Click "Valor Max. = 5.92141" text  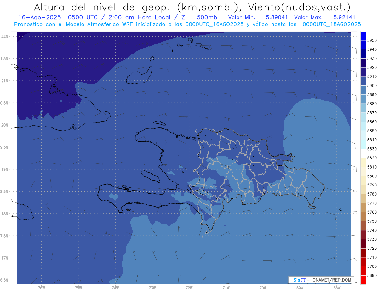pos(325,17)
